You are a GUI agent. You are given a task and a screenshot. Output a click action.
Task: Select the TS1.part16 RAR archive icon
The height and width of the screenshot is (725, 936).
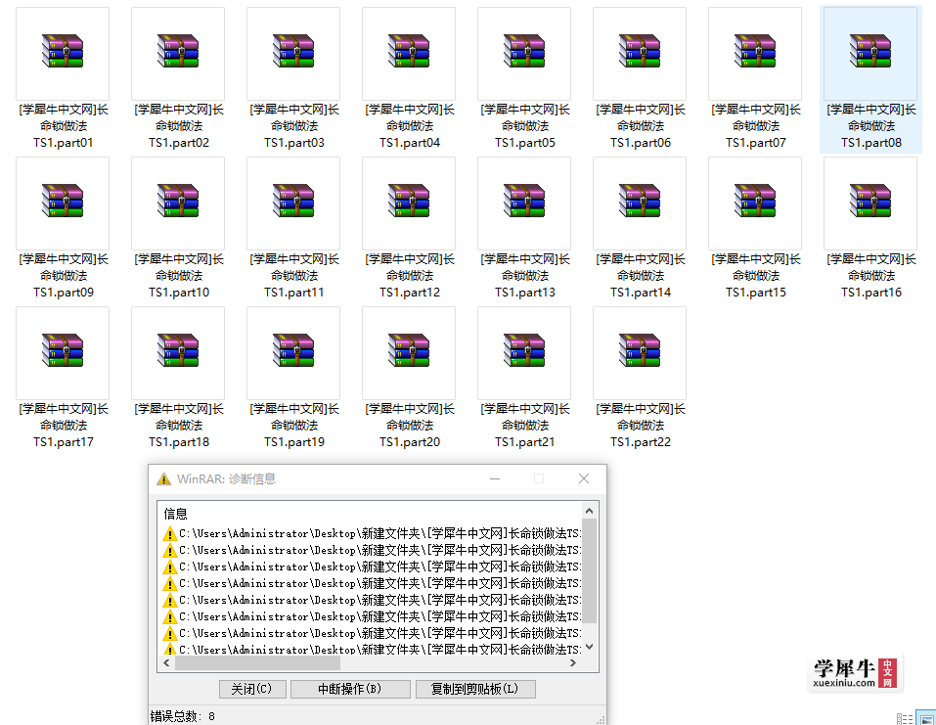tap(870, 200)
